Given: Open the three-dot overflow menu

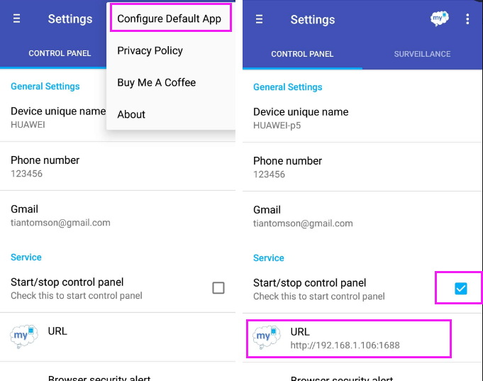Looking at the screenshot, I should 467,19.
